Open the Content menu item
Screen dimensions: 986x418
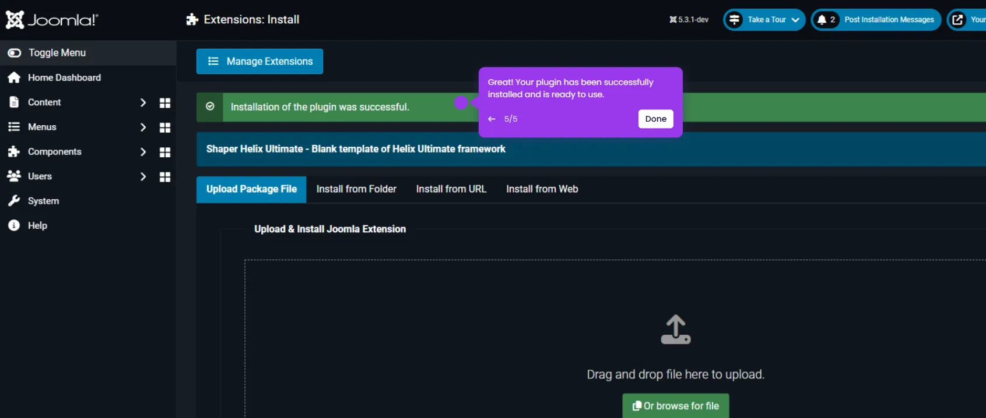pyautogui.click(x=44, y=102)
